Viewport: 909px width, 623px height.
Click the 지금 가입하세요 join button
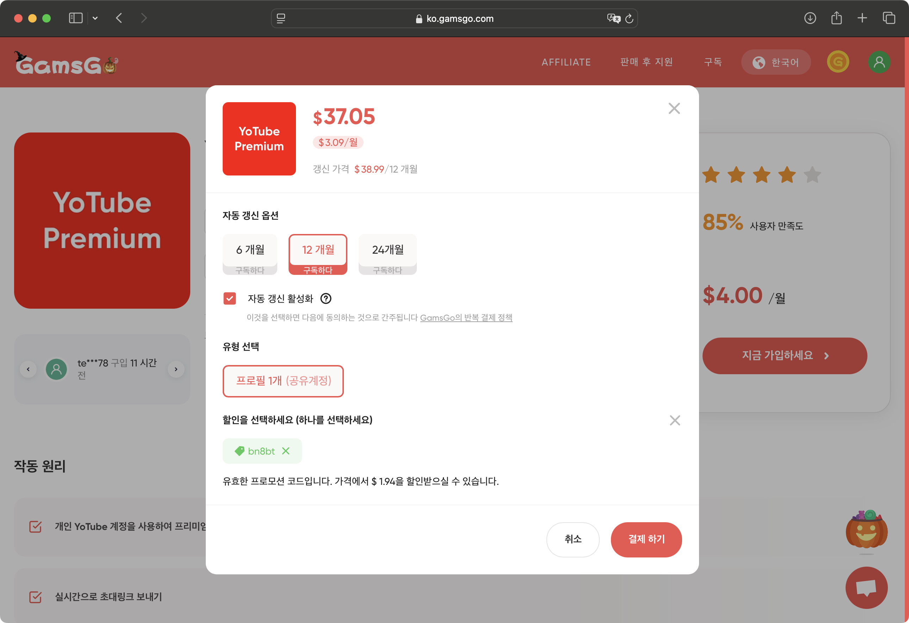pos(785,356)
